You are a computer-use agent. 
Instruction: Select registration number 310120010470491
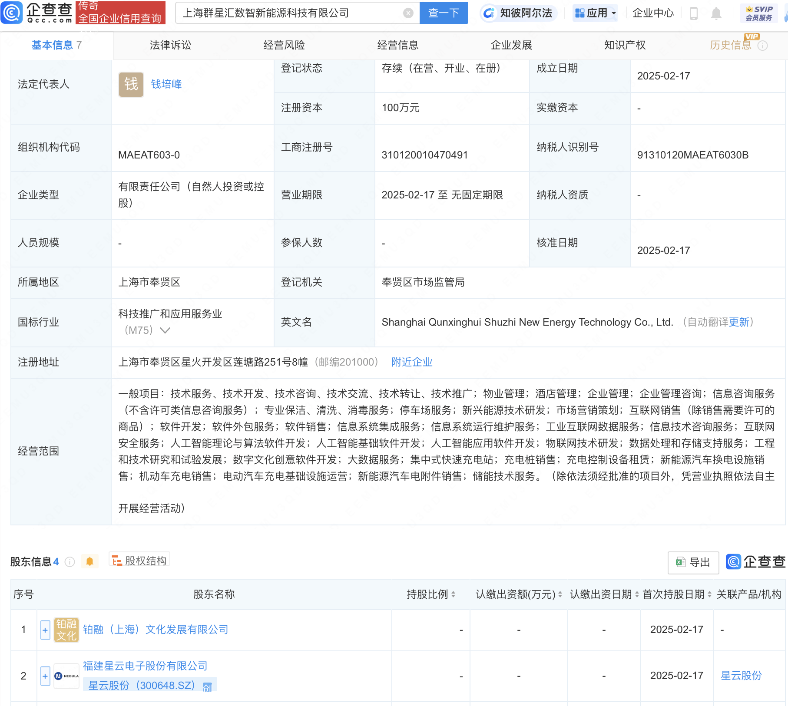[x=424, y=155]
